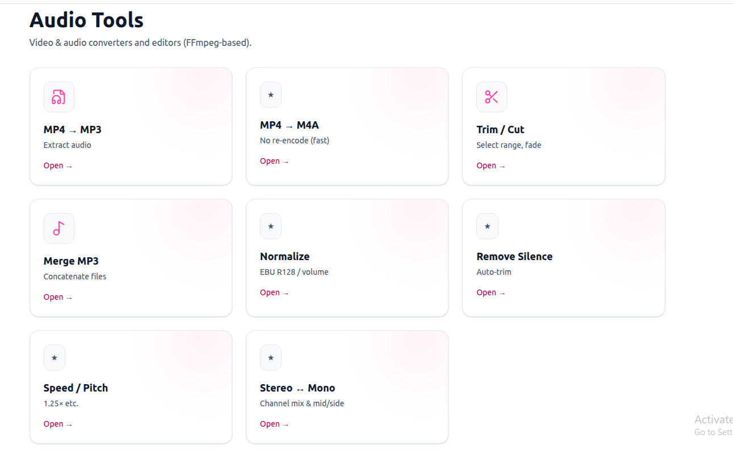Open the Stereo to Mono tool

point(274,423)
